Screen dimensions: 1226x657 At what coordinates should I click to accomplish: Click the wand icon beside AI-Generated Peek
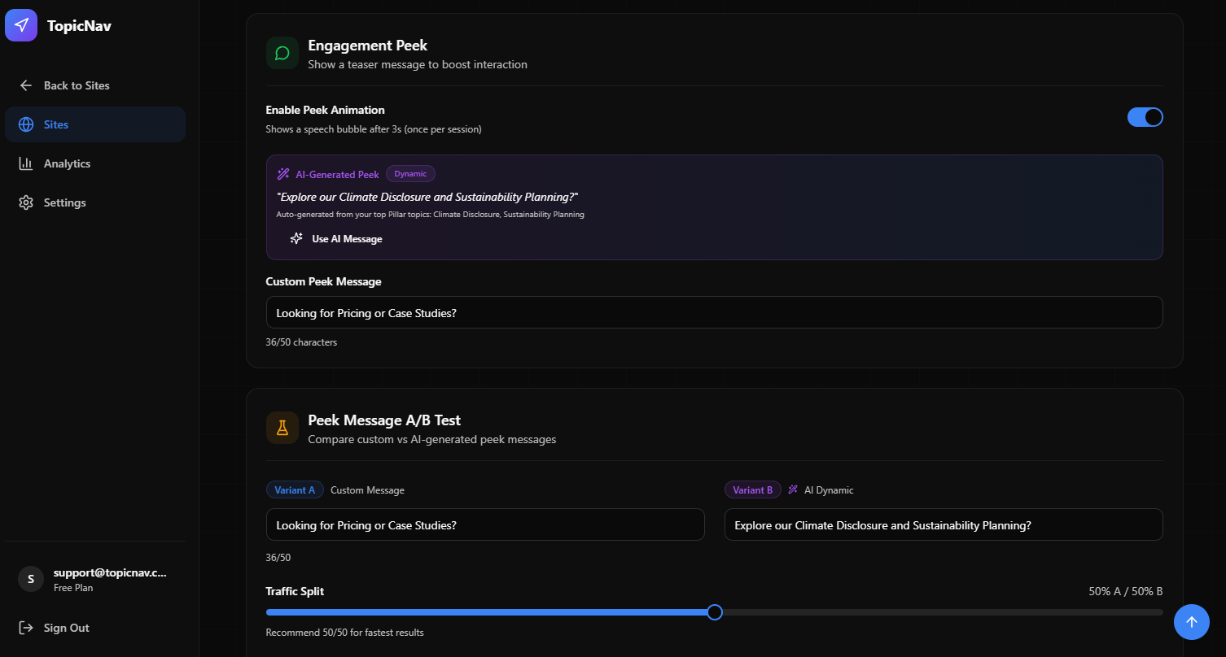[x=282, y=173]
